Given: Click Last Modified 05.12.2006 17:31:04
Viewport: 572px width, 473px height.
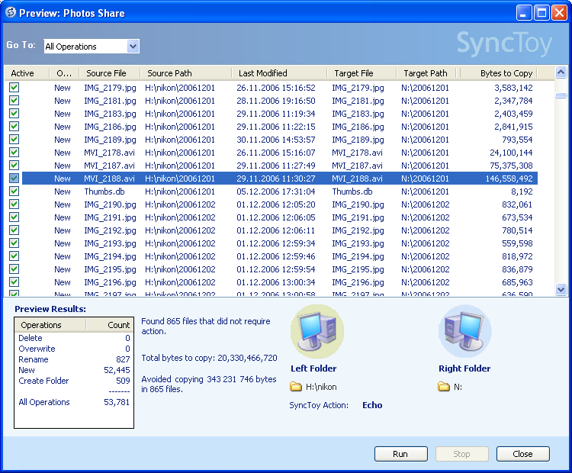Looking at the screenshot, I should [276, 191].
